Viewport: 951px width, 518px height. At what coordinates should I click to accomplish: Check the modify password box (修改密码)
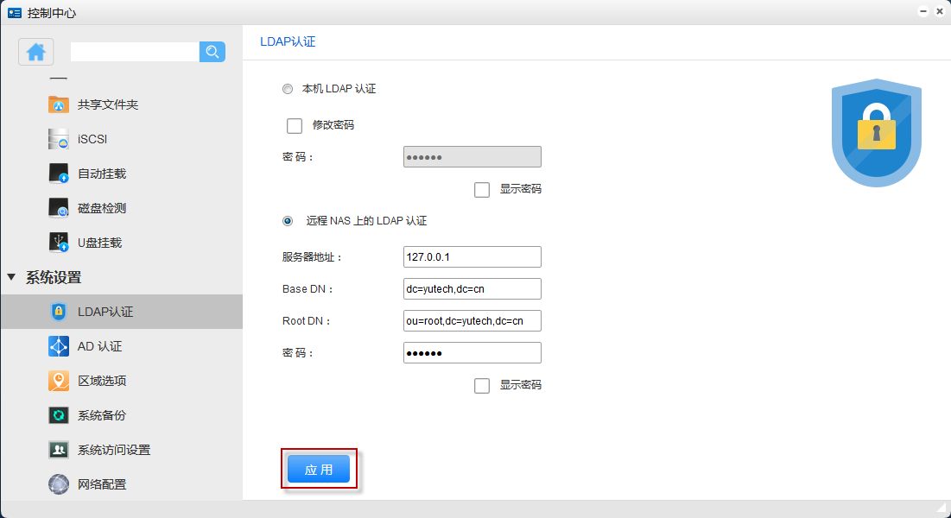tap(295, 125)
